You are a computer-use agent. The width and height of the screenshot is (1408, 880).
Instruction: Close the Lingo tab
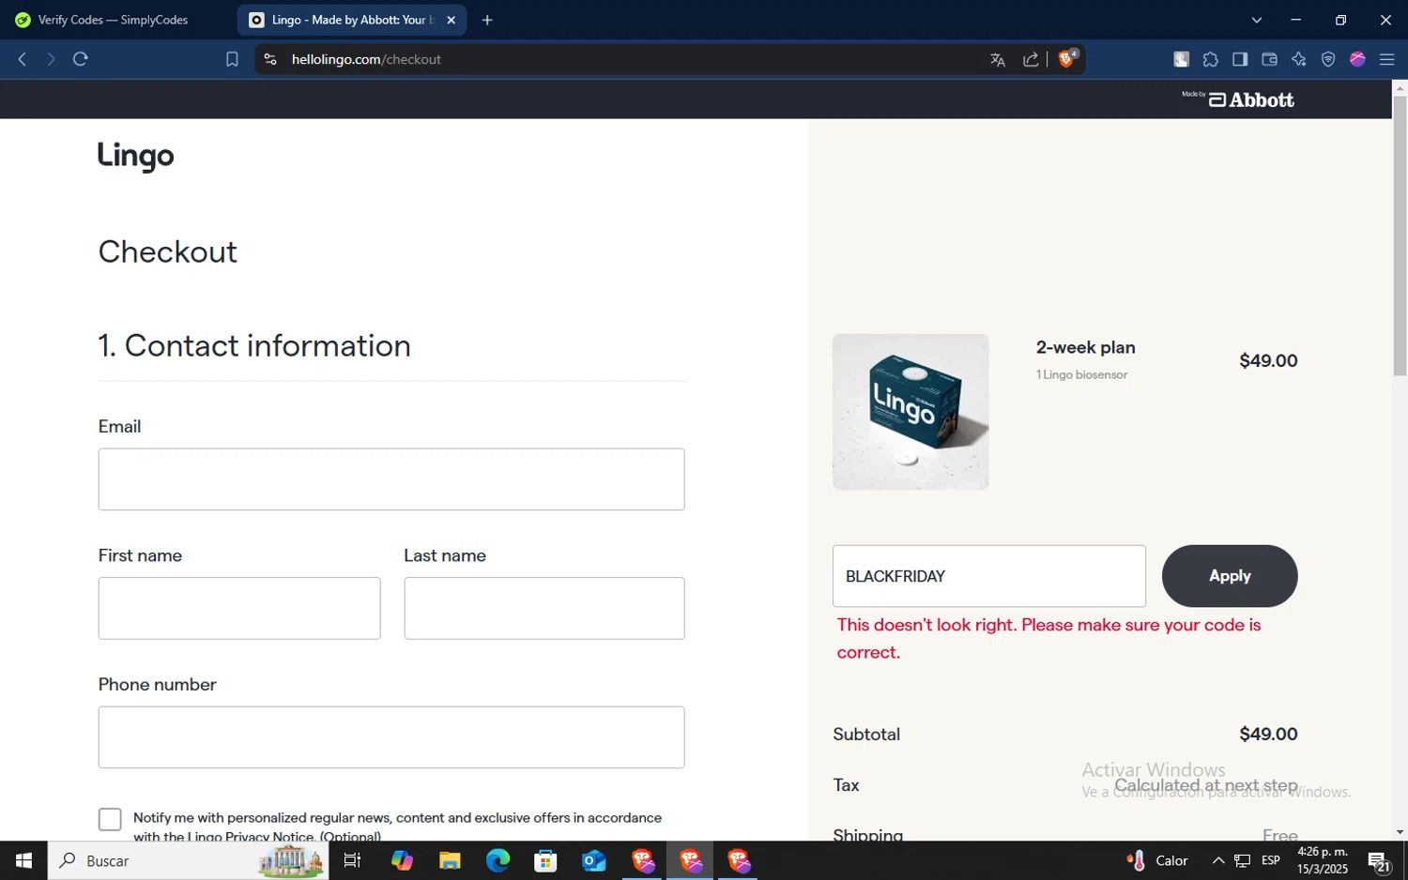point(451,20)
